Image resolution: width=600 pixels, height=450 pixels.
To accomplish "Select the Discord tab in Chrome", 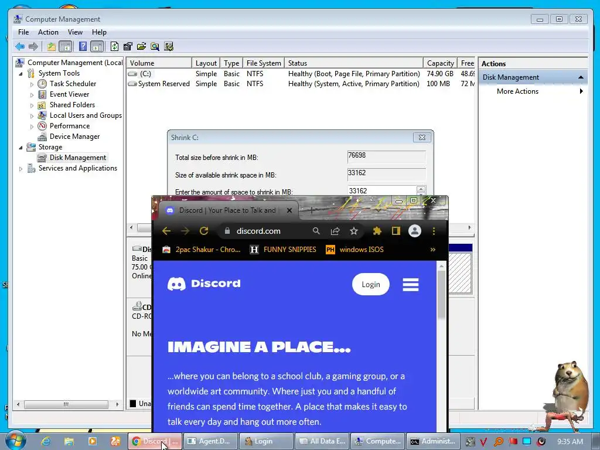I will (229, 210).
